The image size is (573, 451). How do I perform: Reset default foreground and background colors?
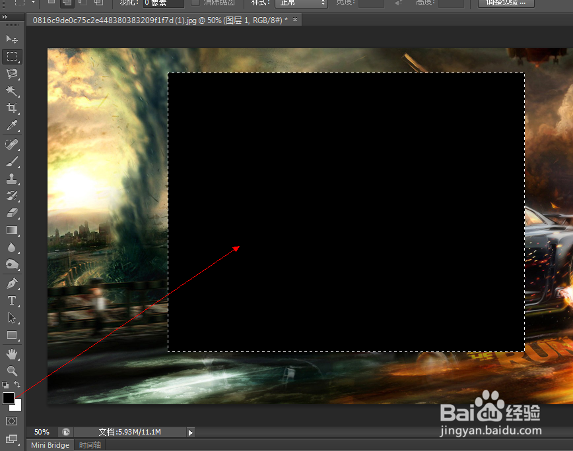coord(5,384)
